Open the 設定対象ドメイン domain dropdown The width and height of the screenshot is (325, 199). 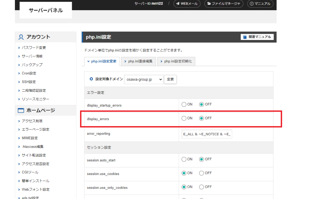tap(143, 80)
